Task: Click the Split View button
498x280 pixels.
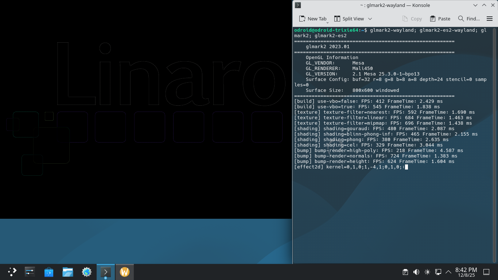Action: [349, 19]
